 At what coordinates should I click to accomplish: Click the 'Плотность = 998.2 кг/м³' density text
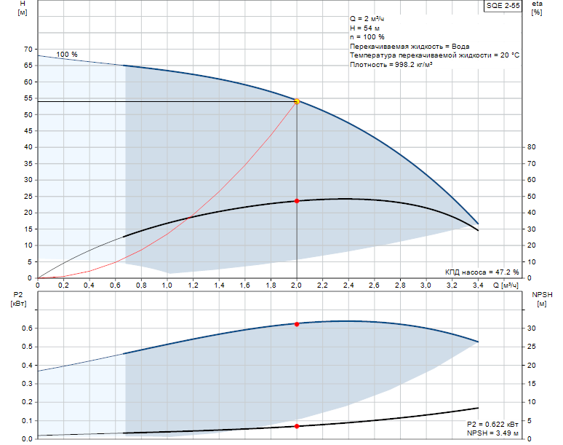[391, 65]
